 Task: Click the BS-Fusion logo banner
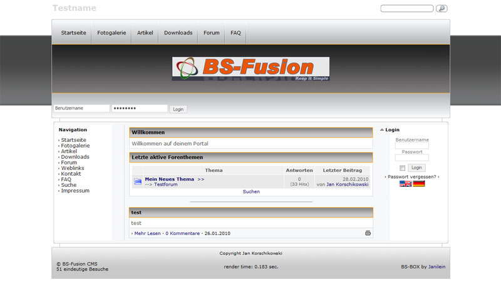250,69
